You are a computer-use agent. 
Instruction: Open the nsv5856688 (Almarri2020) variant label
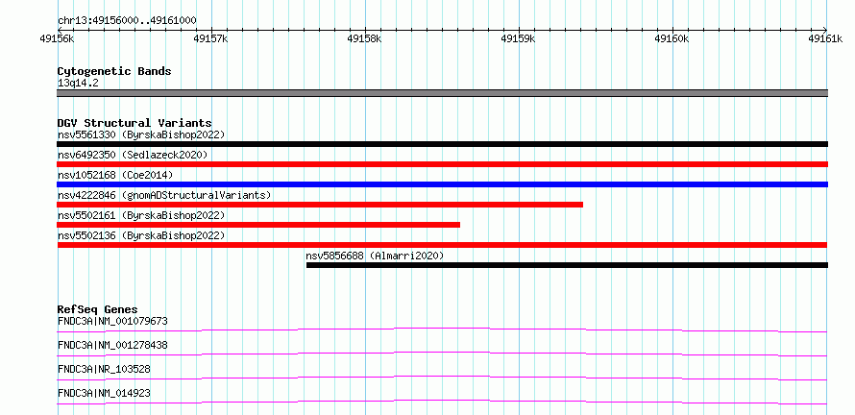click(x=376, y=256)
